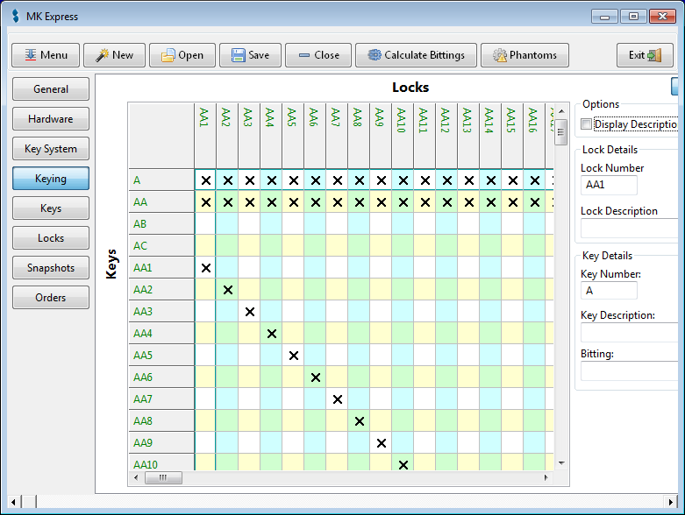Viewport: 685px width, 515px height.
Task: Click the grid scroll left arrow
Action: (x=136, y=477)
